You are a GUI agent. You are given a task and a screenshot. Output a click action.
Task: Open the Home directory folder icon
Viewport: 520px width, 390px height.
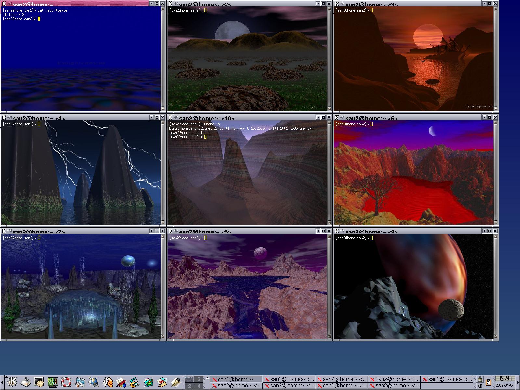point(80,382)
